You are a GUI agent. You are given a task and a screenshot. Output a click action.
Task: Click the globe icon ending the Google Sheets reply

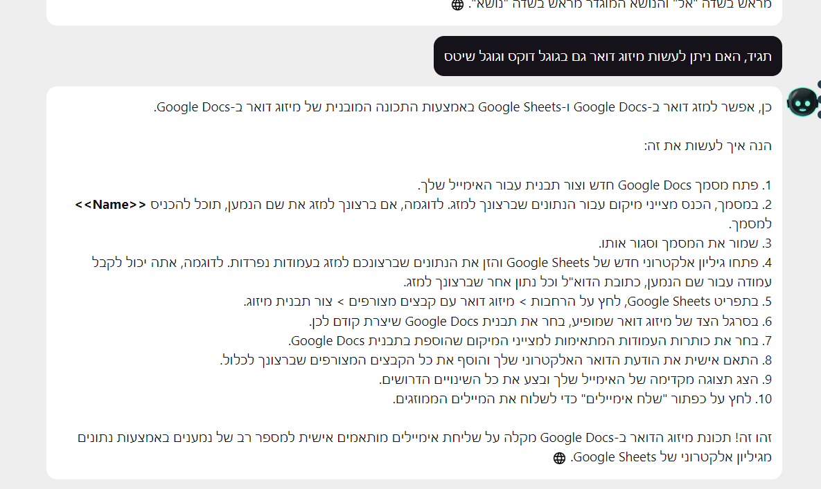pos(560,458)
